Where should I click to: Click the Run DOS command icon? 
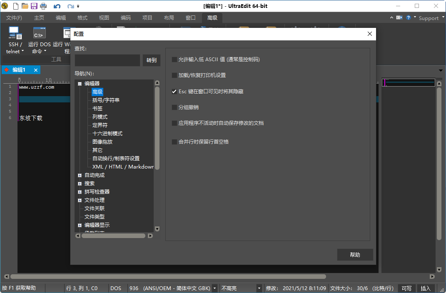click(39, 33)
